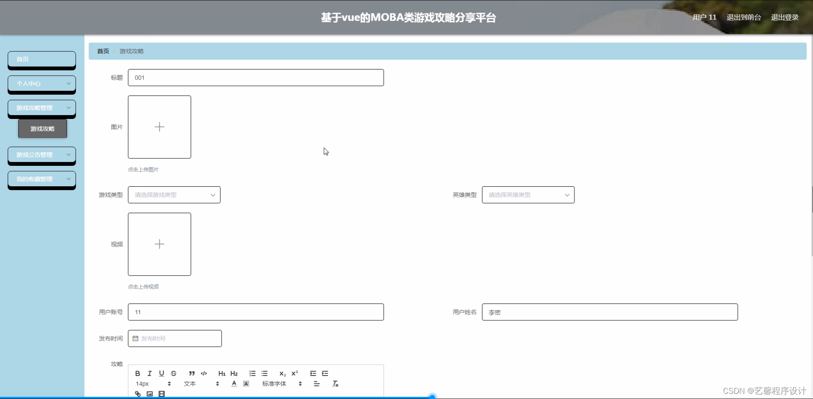This screenshot has height=399, width=813.
Task: Open the 发布时间 date picker field
Action: (174, 338)
